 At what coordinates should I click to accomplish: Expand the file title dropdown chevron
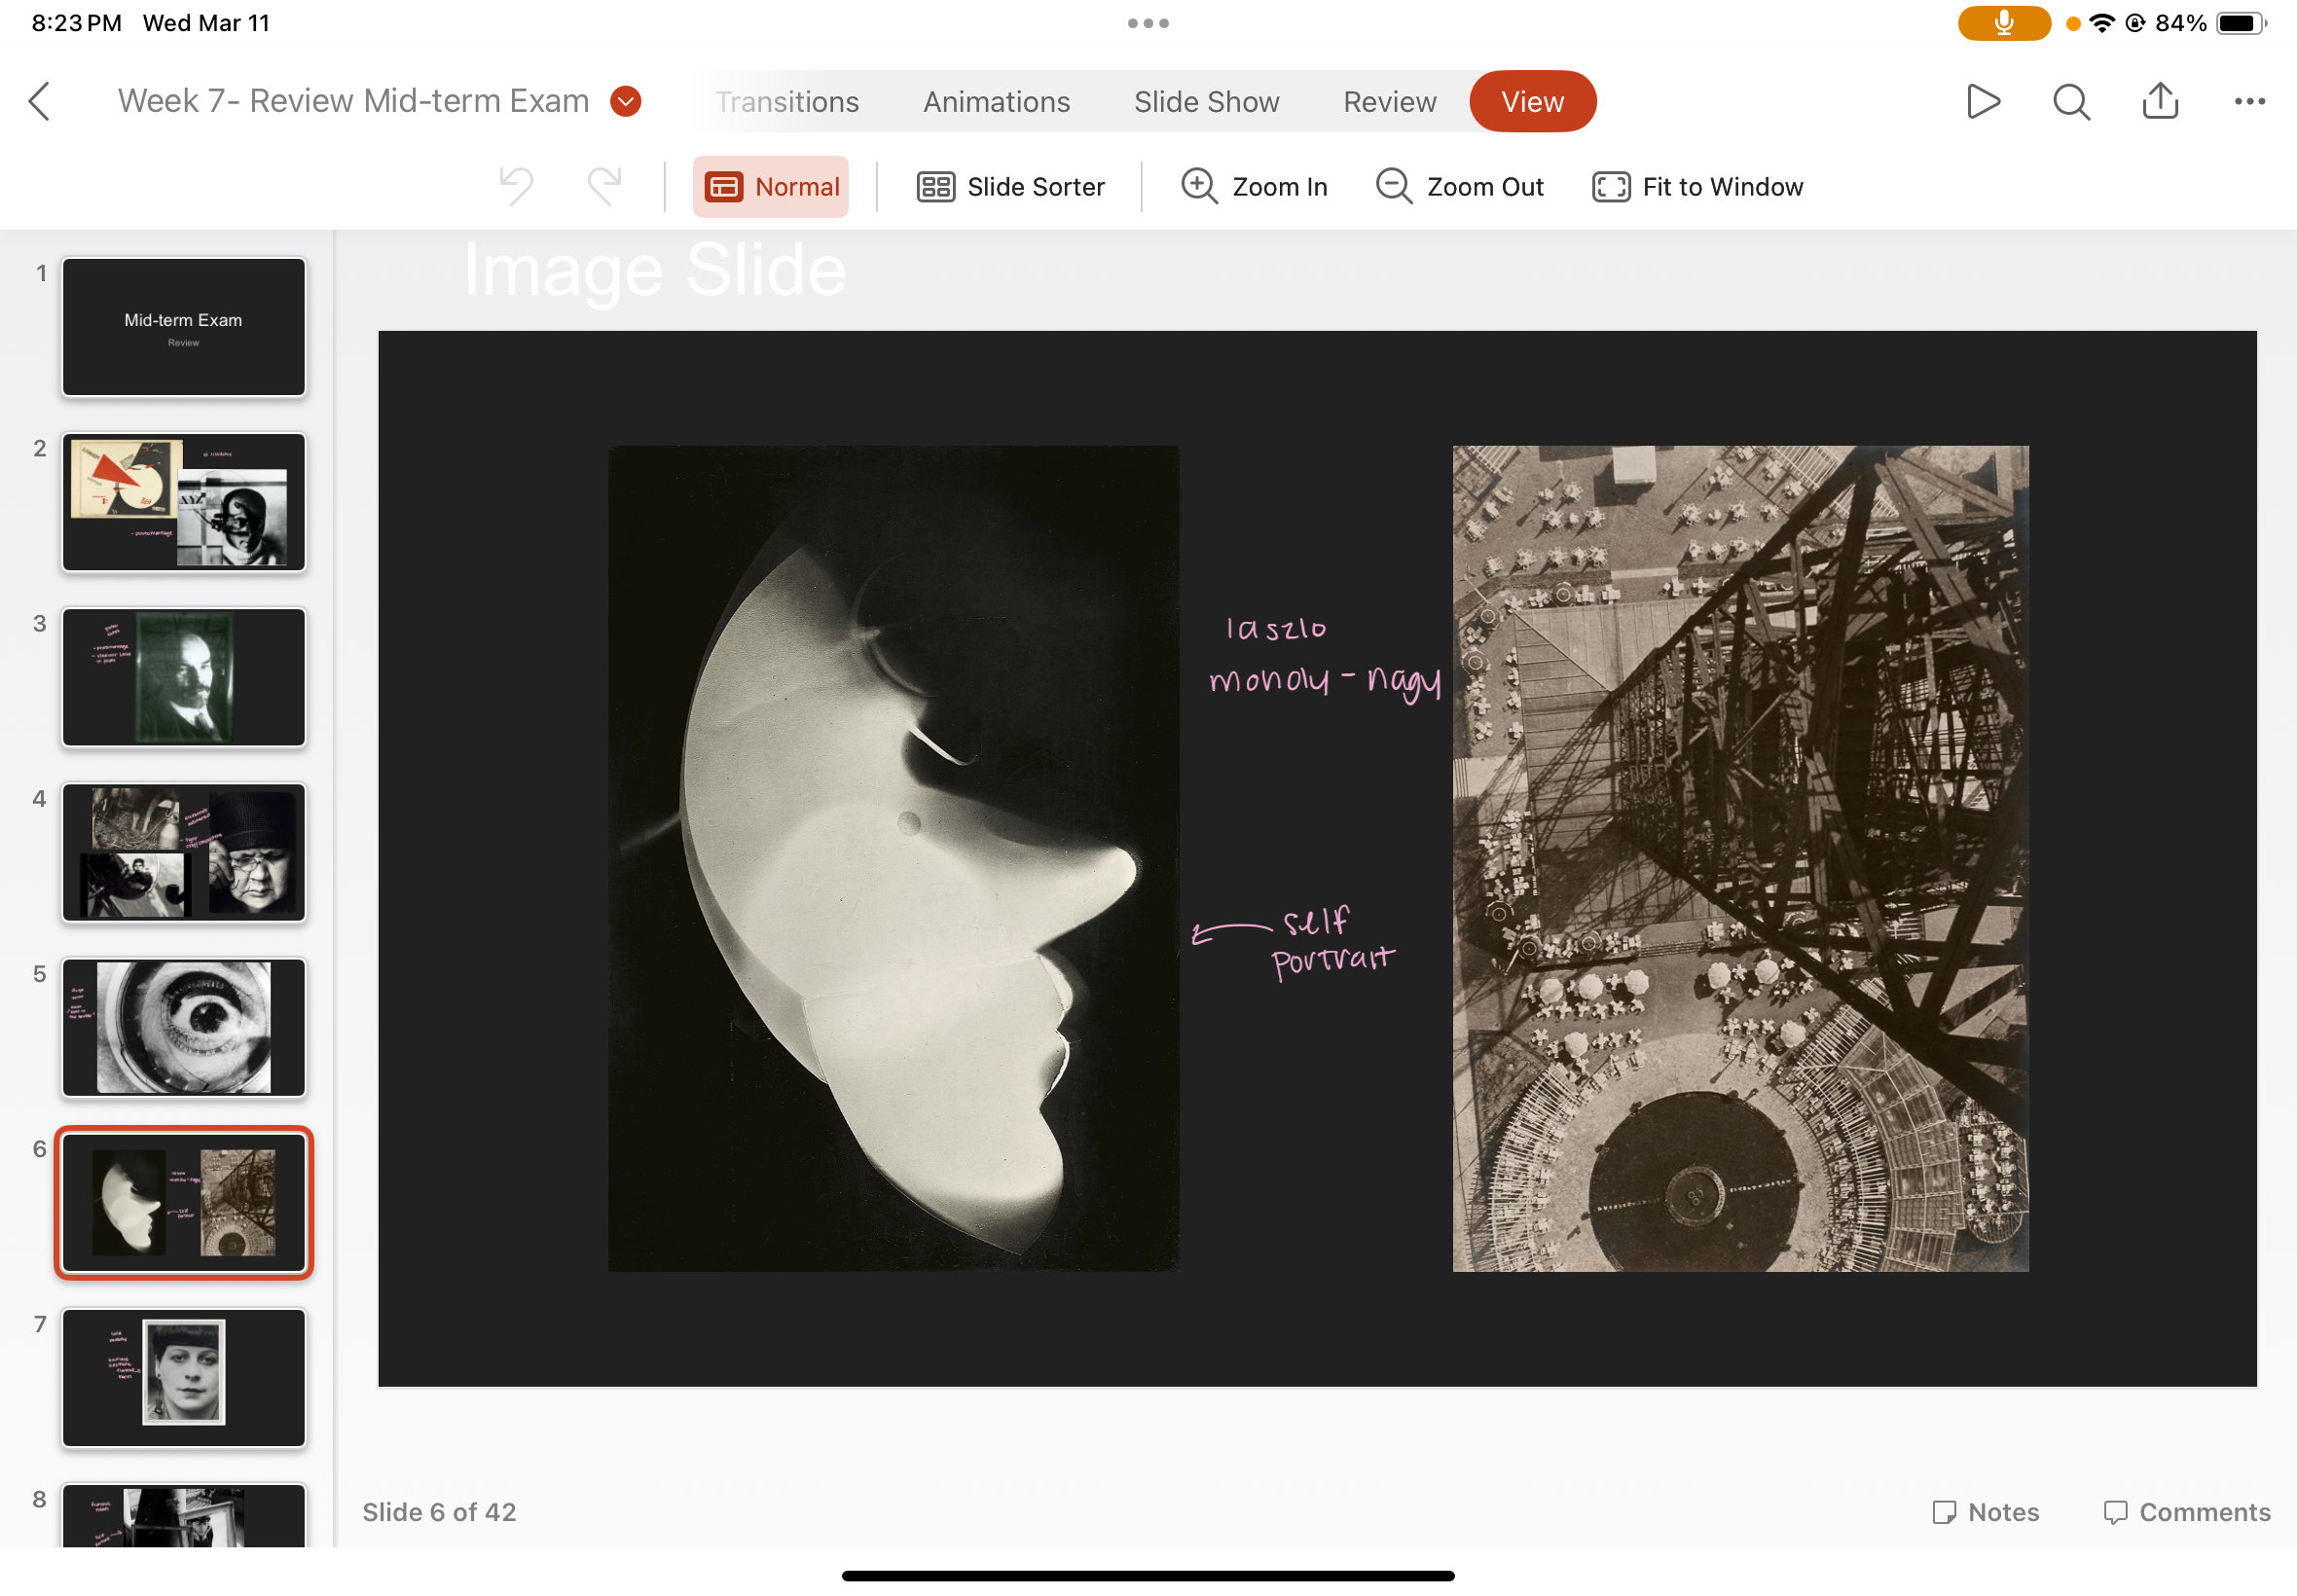click(x=626, y=101)
